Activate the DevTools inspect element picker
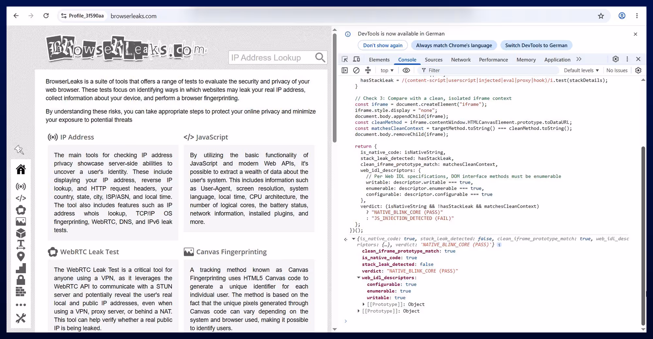 345,59
